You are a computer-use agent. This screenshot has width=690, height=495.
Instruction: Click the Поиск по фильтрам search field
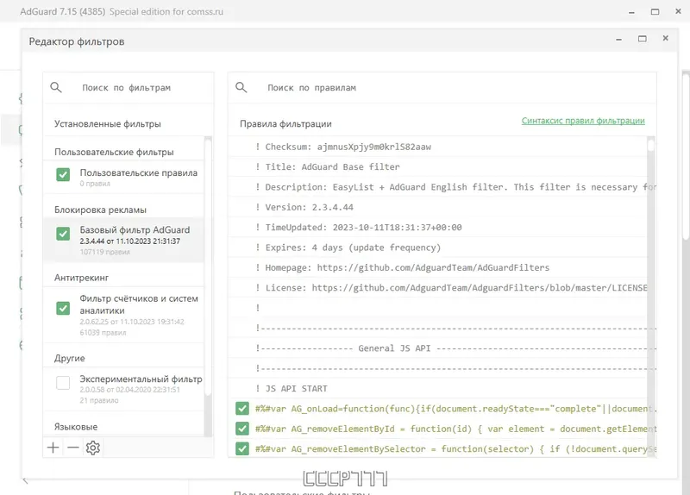pyautogui.click(x=138, y=87)
